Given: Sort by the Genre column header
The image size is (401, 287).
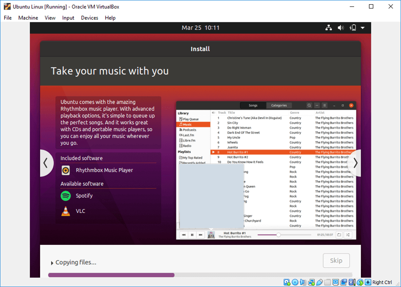Looking at the screenshot, I should [x=295, y=113].
